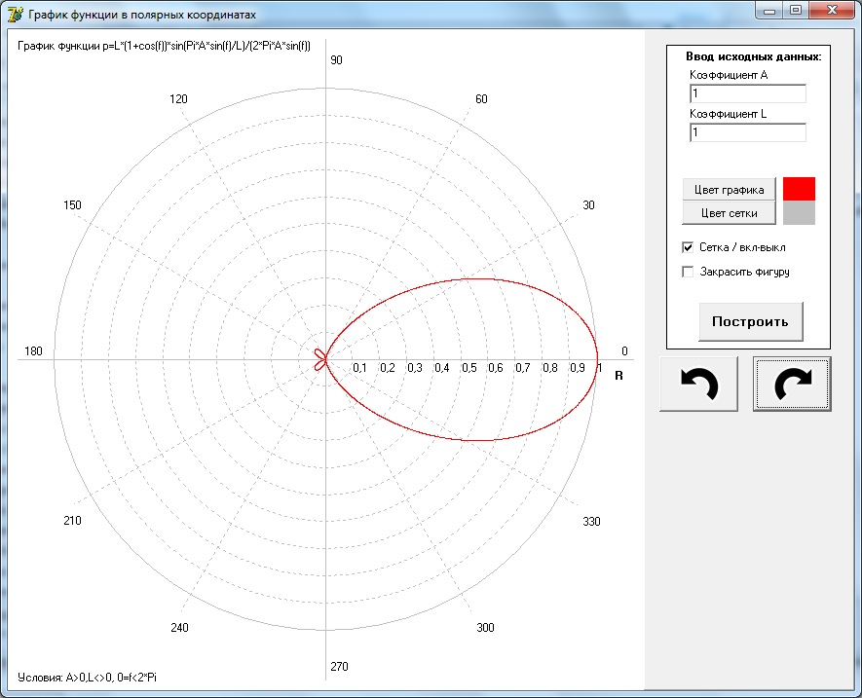Enable the 'Закрасить фигуру' checkbox

pyautogui.click(x=688, y=272)
